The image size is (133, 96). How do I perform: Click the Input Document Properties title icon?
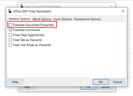[22, 6]
